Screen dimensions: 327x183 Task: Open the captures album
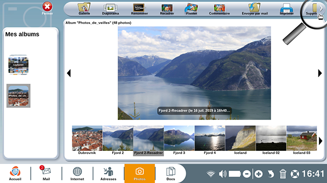pyautogui.click(x=18, y=65)
